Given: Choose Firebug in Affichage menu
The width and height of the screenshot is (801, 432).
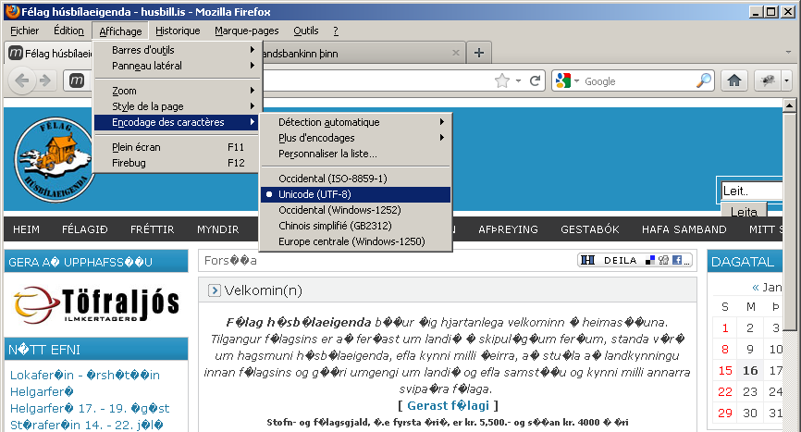Looking at the screenshot, I should pos(178,163).
